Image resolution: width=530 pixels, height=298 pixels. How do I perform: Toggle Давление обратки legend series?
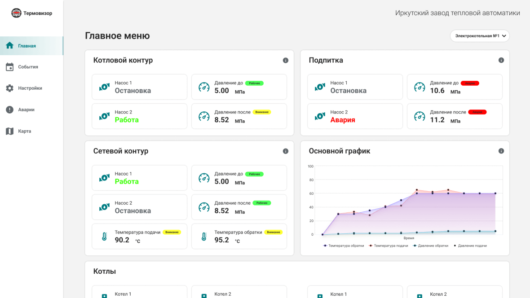pyautogui.click(x=431, y=246)
